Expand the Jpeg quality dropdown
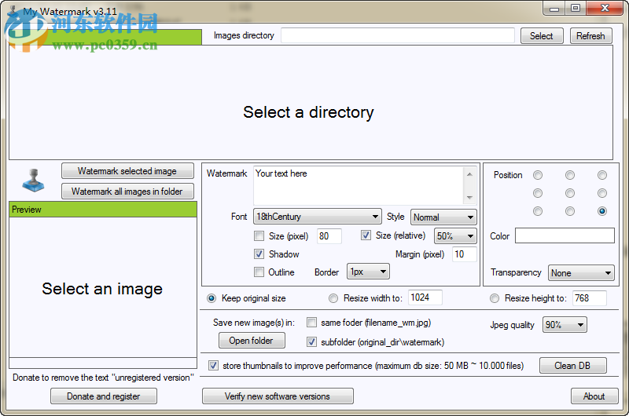 pyautogui.click(x=564, y=325)
